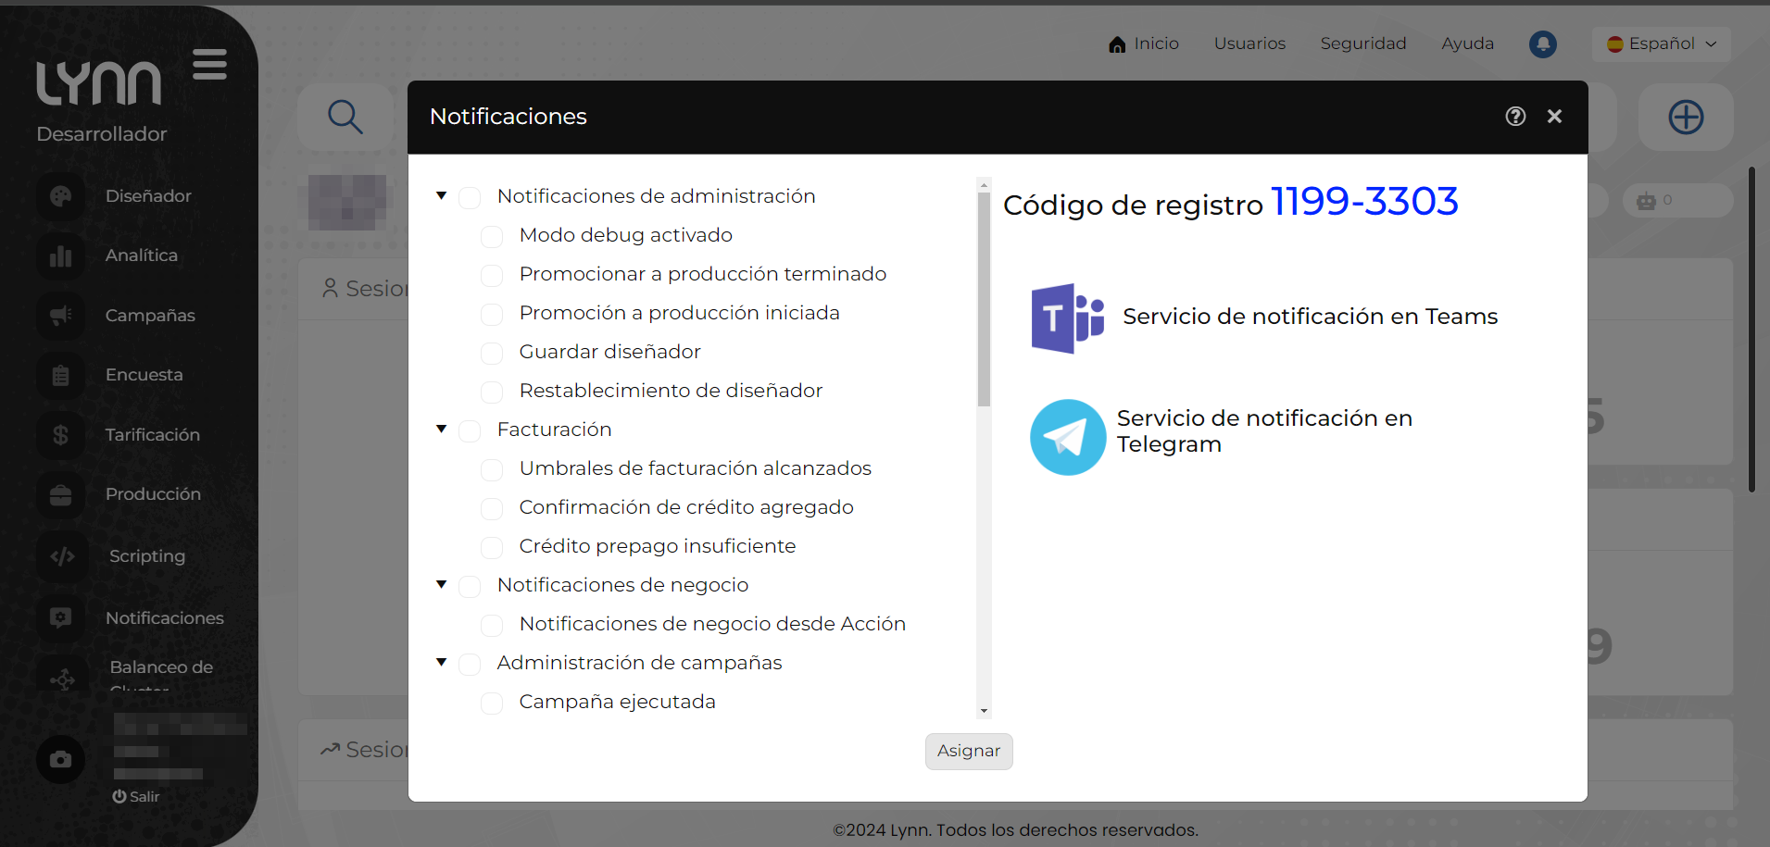The width and height of the screenshot is (1770, 847).
Task: Collapse Administración de campañas tree node
Action: (x=442, y=662)
